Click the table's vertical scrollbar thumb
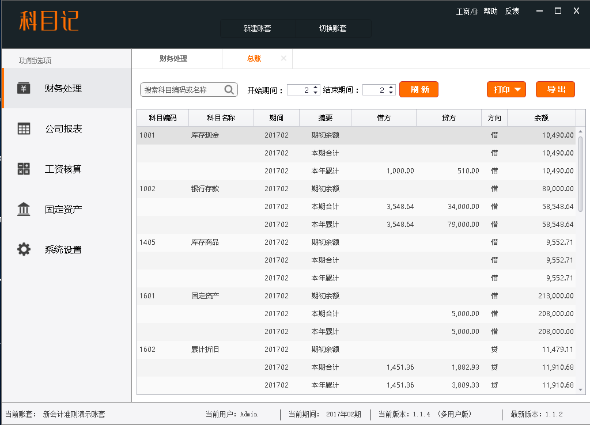Screen dimensions: 590x425 coord(580,173)
